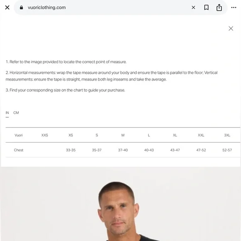Click the XXS size column header

(44, 135)
